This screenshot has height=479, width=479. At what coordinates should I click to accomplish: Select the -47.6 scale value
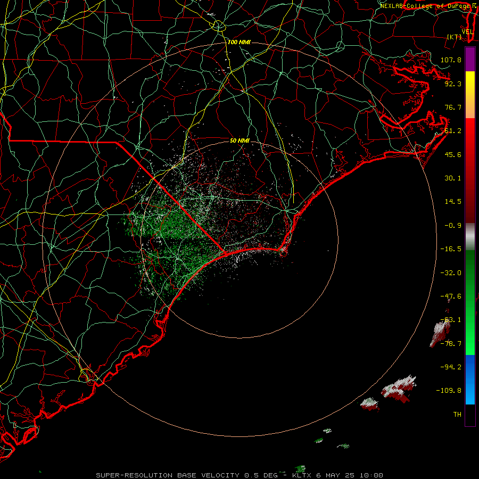pos(451,296)
